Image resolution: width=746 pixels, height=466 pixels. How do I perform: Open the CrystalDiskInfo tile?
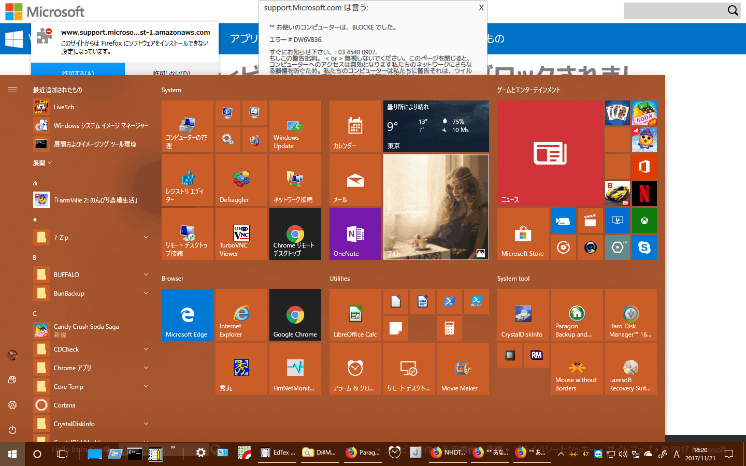tap(523, 315)
